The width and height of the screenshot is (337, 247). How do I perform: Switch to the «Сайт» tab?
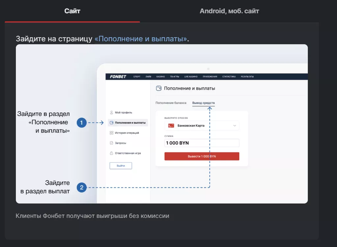coord(72,11)
